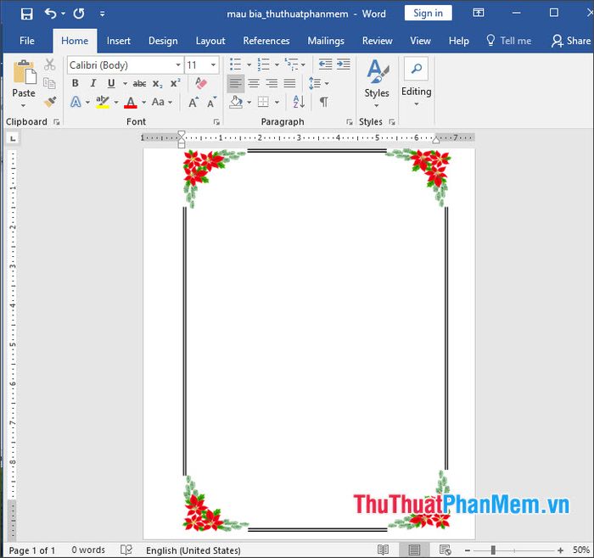Switch to the Mailings tab

coord(326,41)
